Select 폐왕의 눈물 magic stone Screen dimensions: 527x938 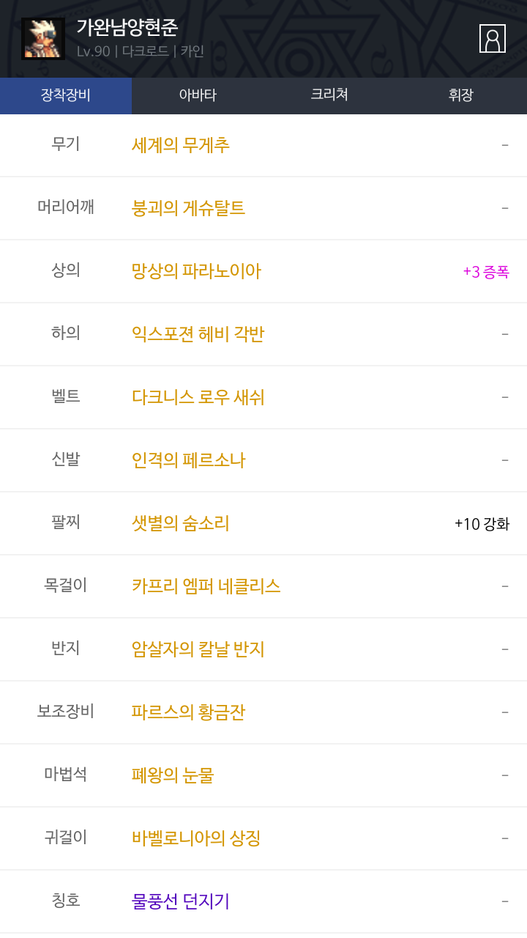point(173,775)
